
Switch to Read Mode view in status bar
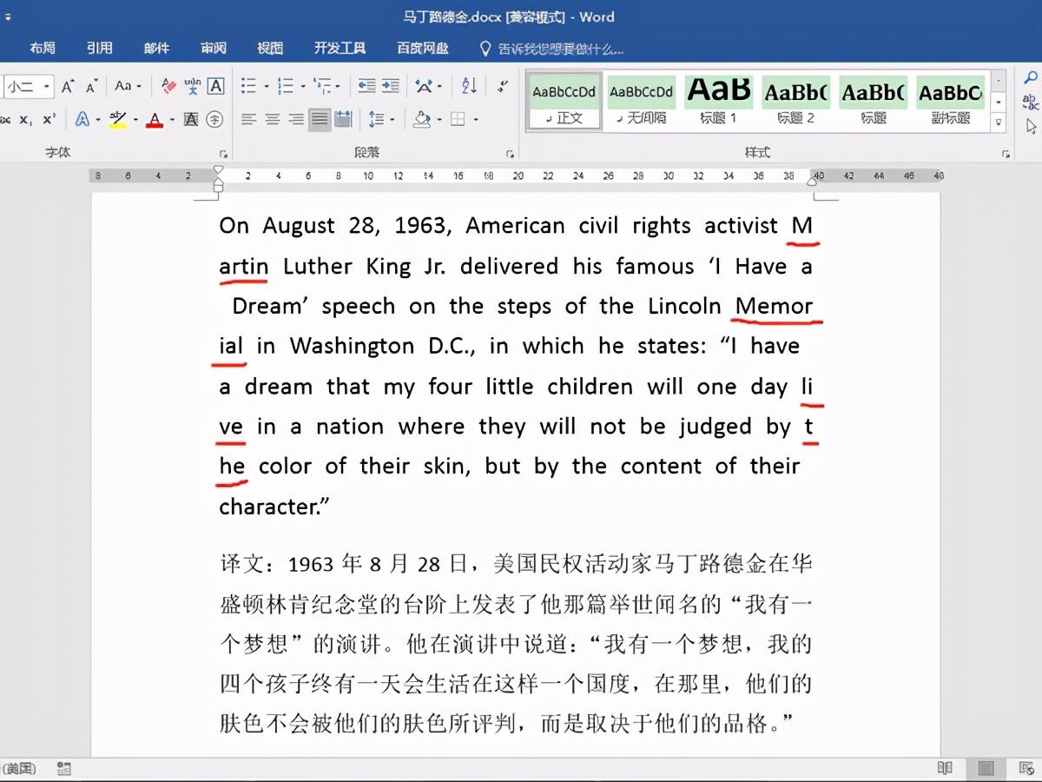point(945,768)
